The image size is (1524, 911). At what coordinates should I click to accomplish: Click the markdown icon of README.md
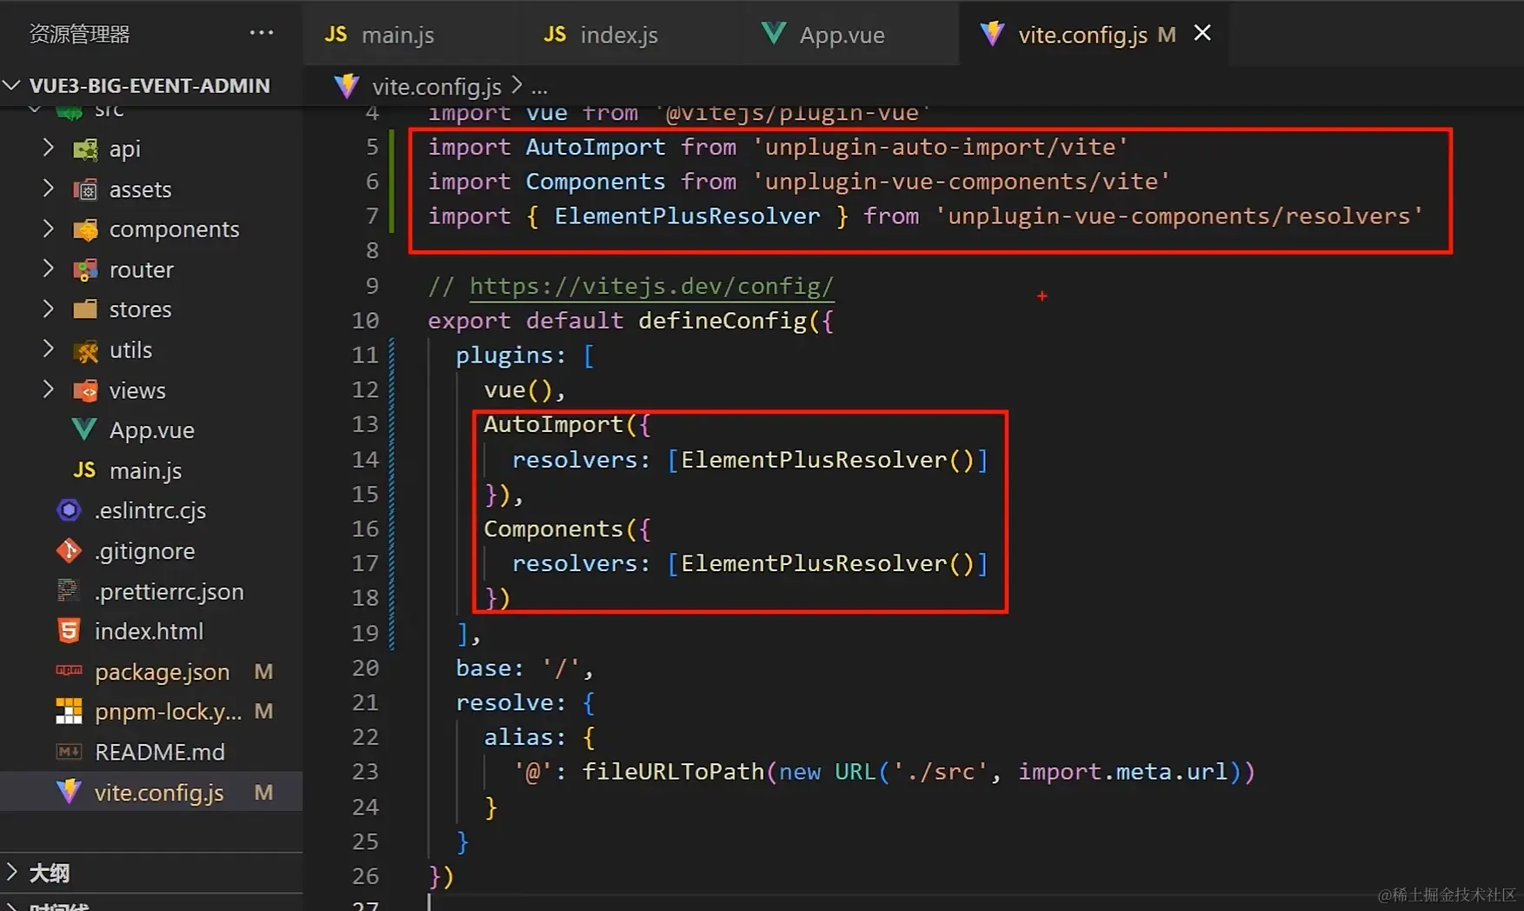click(x=69, y=751)
